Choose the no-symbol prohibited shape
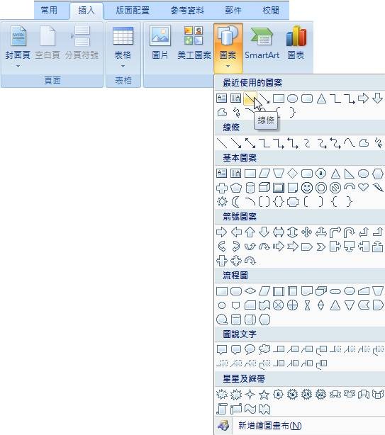This screenshot has height=435, width=385. (x=335, y=188)
